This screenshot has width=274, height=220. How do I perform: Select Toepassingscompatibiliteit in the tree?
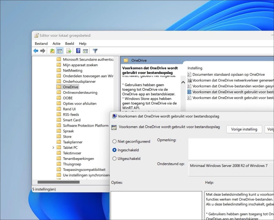click(x=84, y=170)
